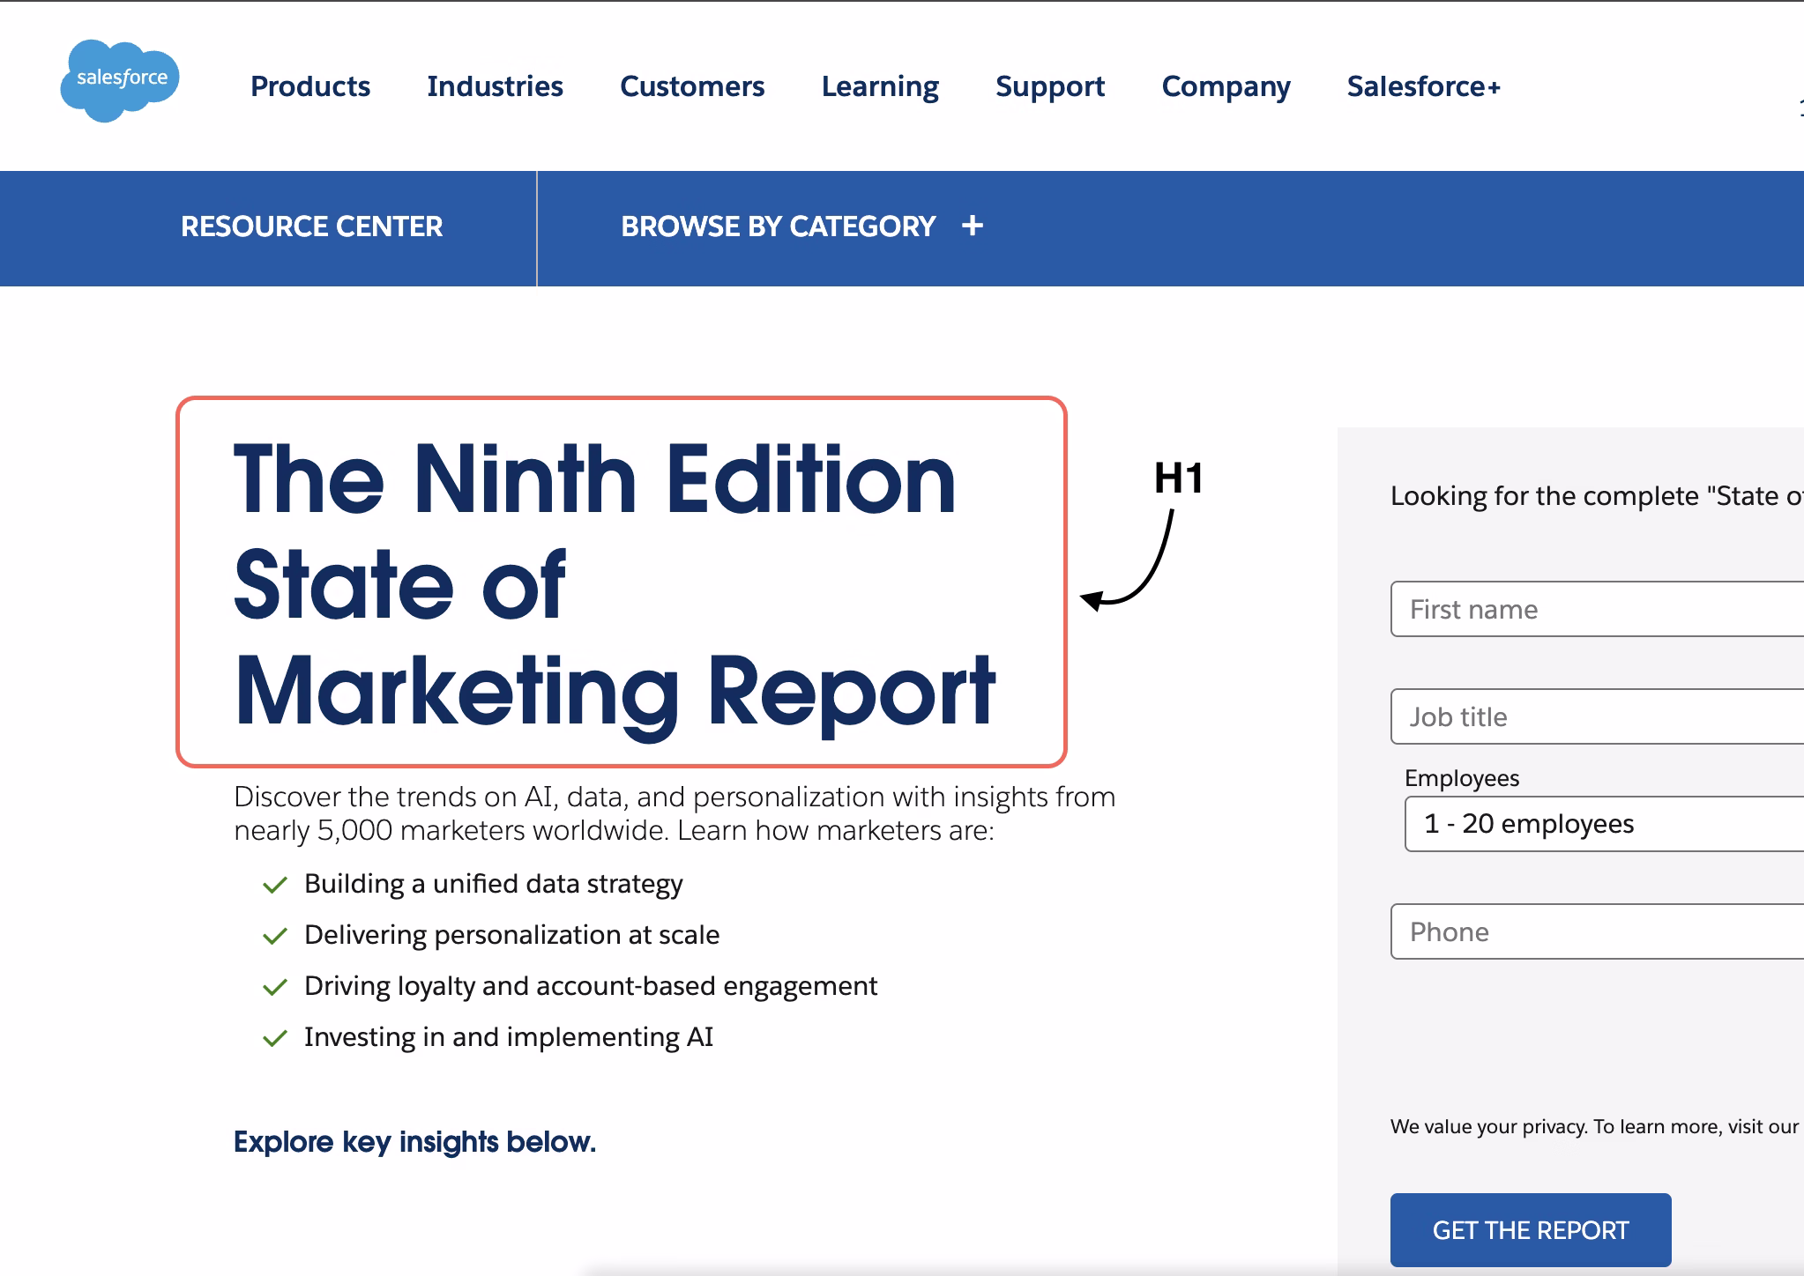Click 'Explore key insights below.' text

click(x=415, y=1142)
